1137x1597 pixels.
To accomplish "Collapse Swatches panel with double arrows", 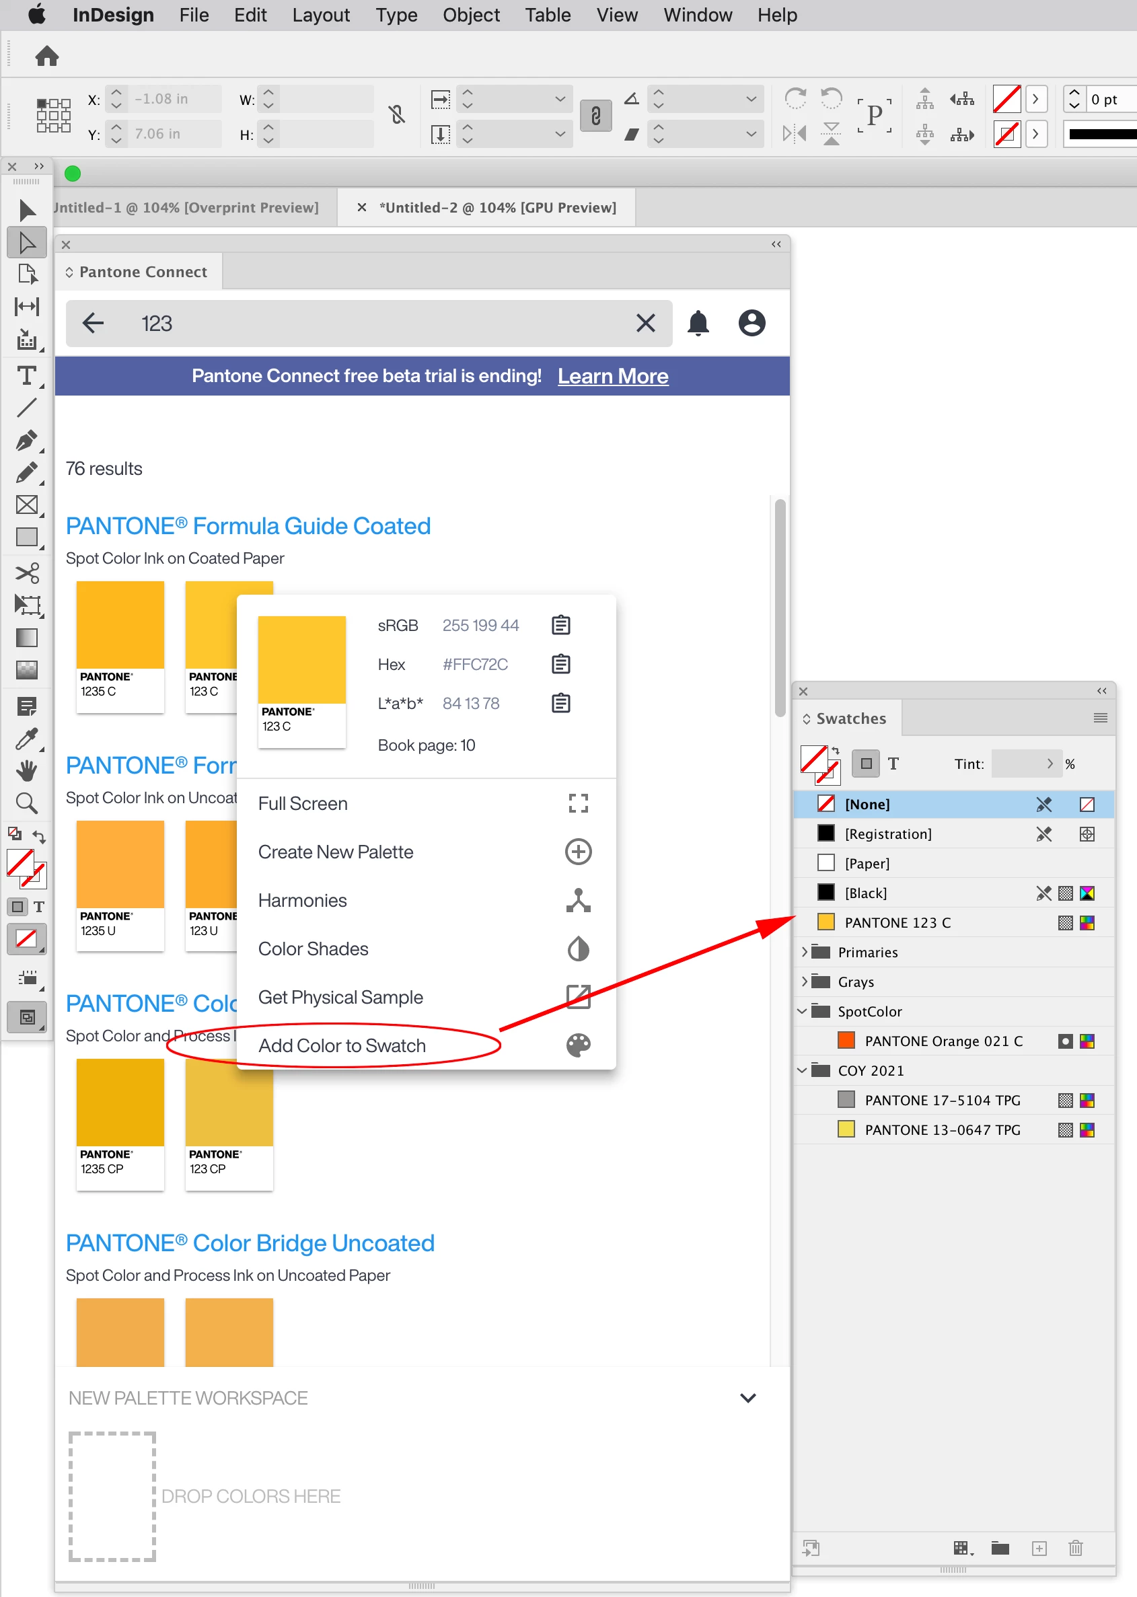I will pyautogui.click(x=1101, y=692).
